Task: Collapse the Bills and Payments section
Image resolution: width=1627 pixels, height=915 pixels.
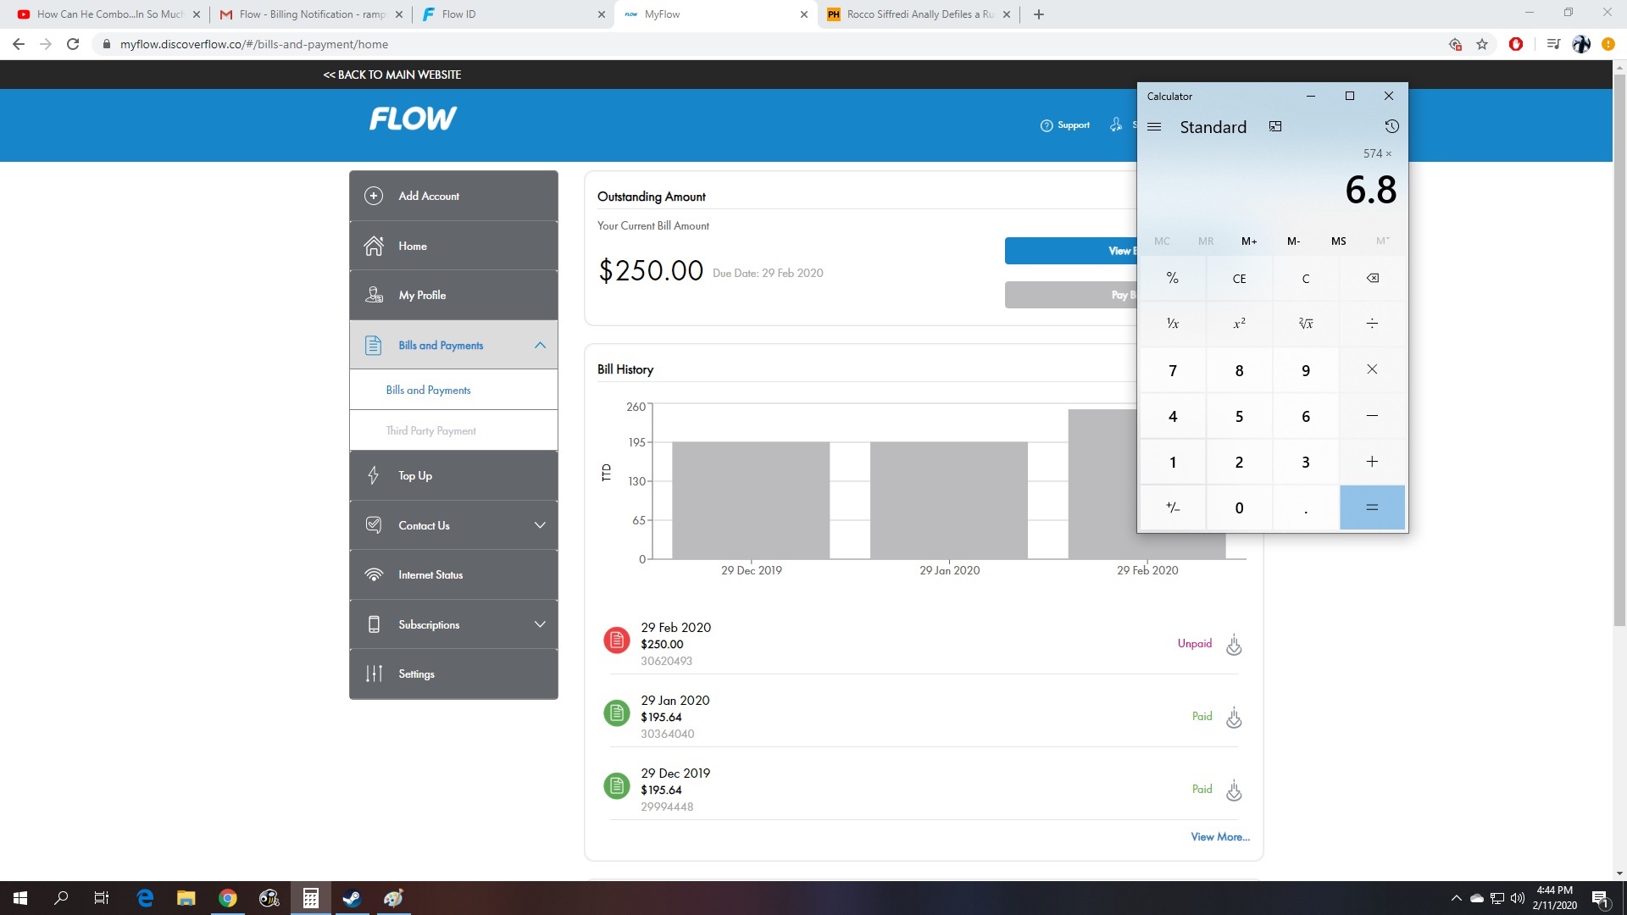Action: pyautogui.click(x=540, y=345)
